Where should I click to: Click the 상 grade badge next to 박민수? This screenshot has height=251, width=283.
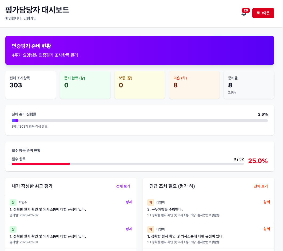coord(13,203)
